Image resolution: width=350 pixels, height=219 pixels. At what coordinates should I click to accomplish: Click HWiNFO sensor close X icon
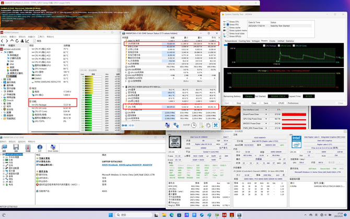(216, 125)
